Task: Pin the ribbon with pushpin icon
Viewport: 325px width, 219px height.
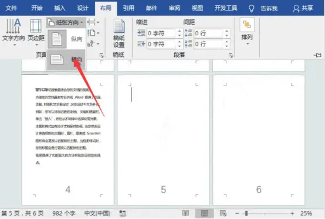Action: point(317,55)
